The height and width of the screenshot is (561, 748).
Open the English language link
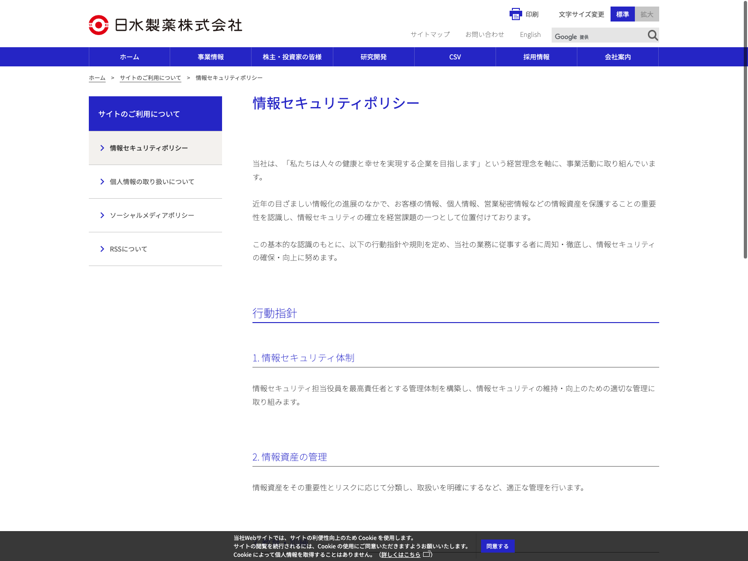coord(530,35)
